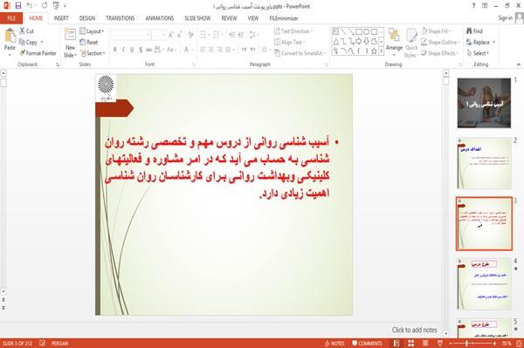Open the Layout dropdown
524x348 pixels.
click(x=92, y=31)
